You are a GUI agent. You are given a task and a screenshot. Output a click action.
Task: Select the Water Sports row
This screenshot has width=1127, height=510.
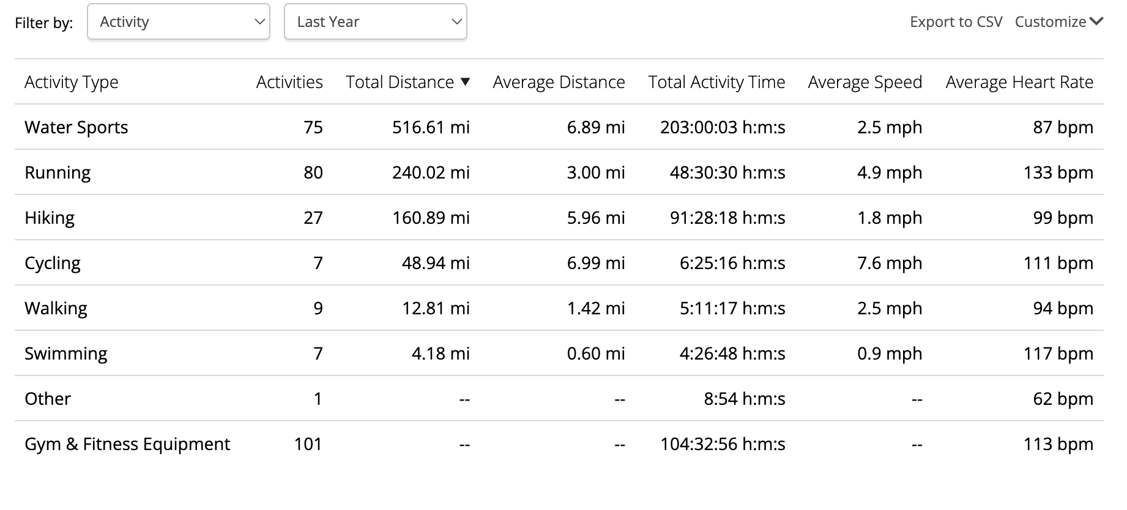pyautogui.click(x=559, y=127)
